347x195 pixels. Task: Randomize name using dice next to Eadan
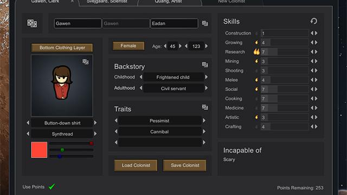point(205,23)
